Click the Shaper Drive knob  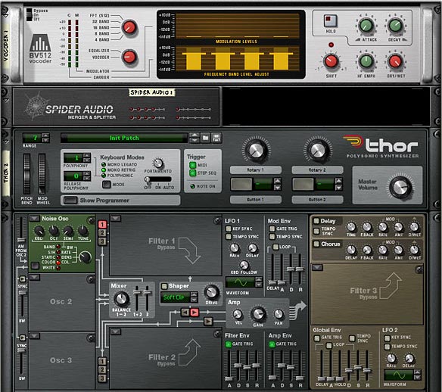211,292
